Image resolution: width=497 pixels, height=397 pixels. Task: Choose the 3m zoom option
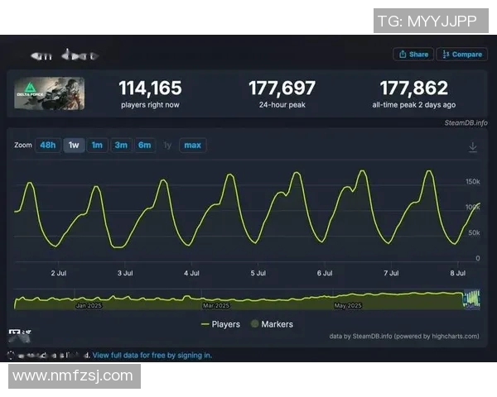[121, 146]
